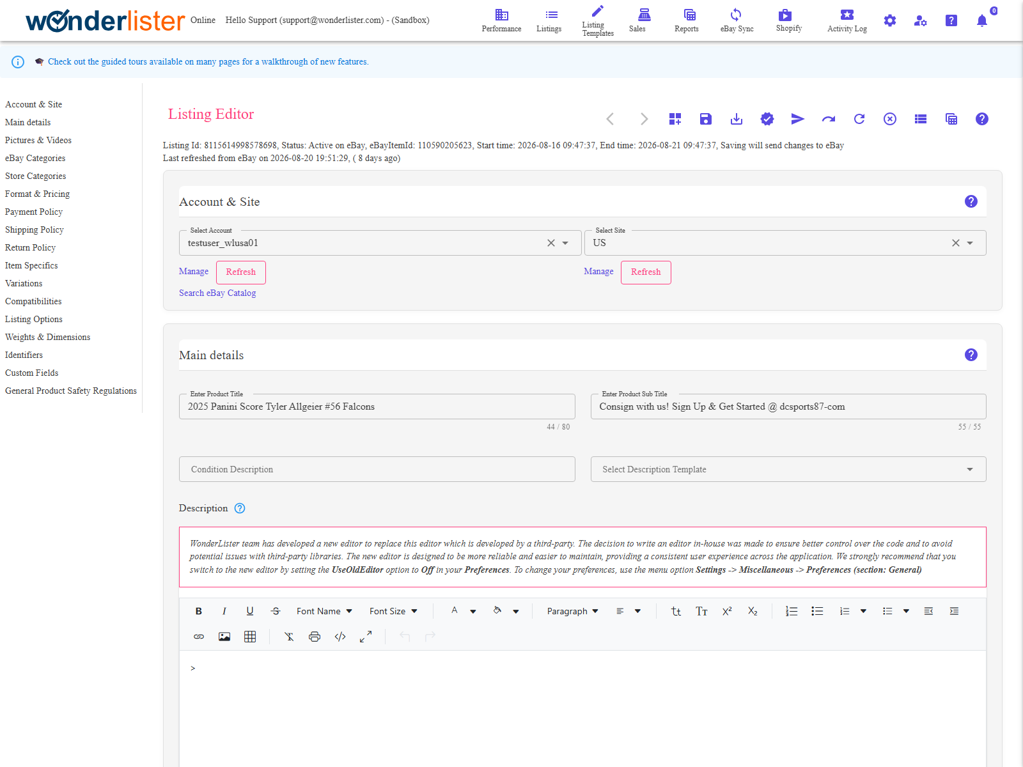The image size is (1023, 767).
Task: Toggle superscript formatting
Action: 727,611
